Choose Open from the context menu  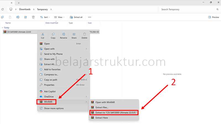click(x=64, y=44)
